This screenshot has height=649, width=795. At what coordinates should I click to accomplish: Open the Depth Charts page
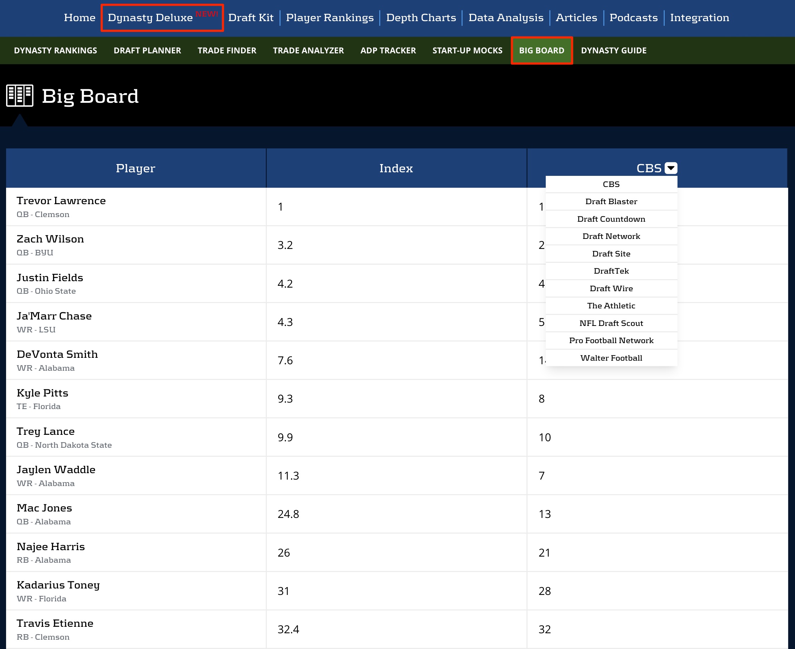point(421,18)
